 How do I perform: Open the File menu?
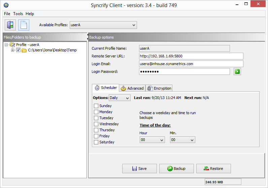point(7,14)
